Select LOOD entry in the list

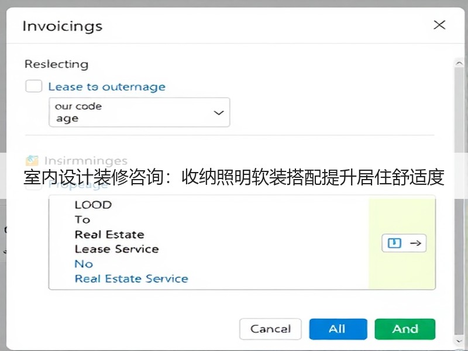point(93,205)
